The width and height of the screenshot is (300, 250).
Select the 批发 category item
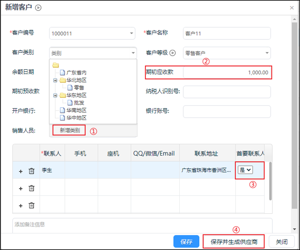(79, 103)
